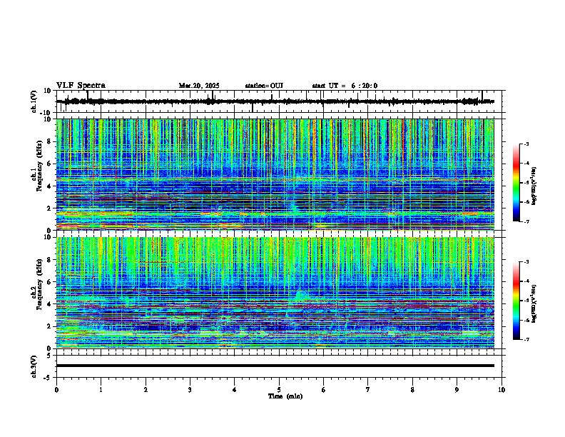Click time axis tick label '5'

279,390
